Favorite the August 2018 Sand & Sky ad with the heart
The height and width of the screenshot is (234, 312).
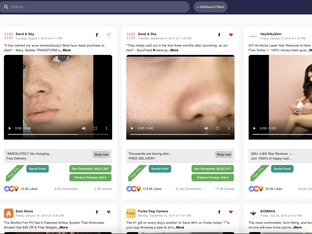tap(109, 35)
